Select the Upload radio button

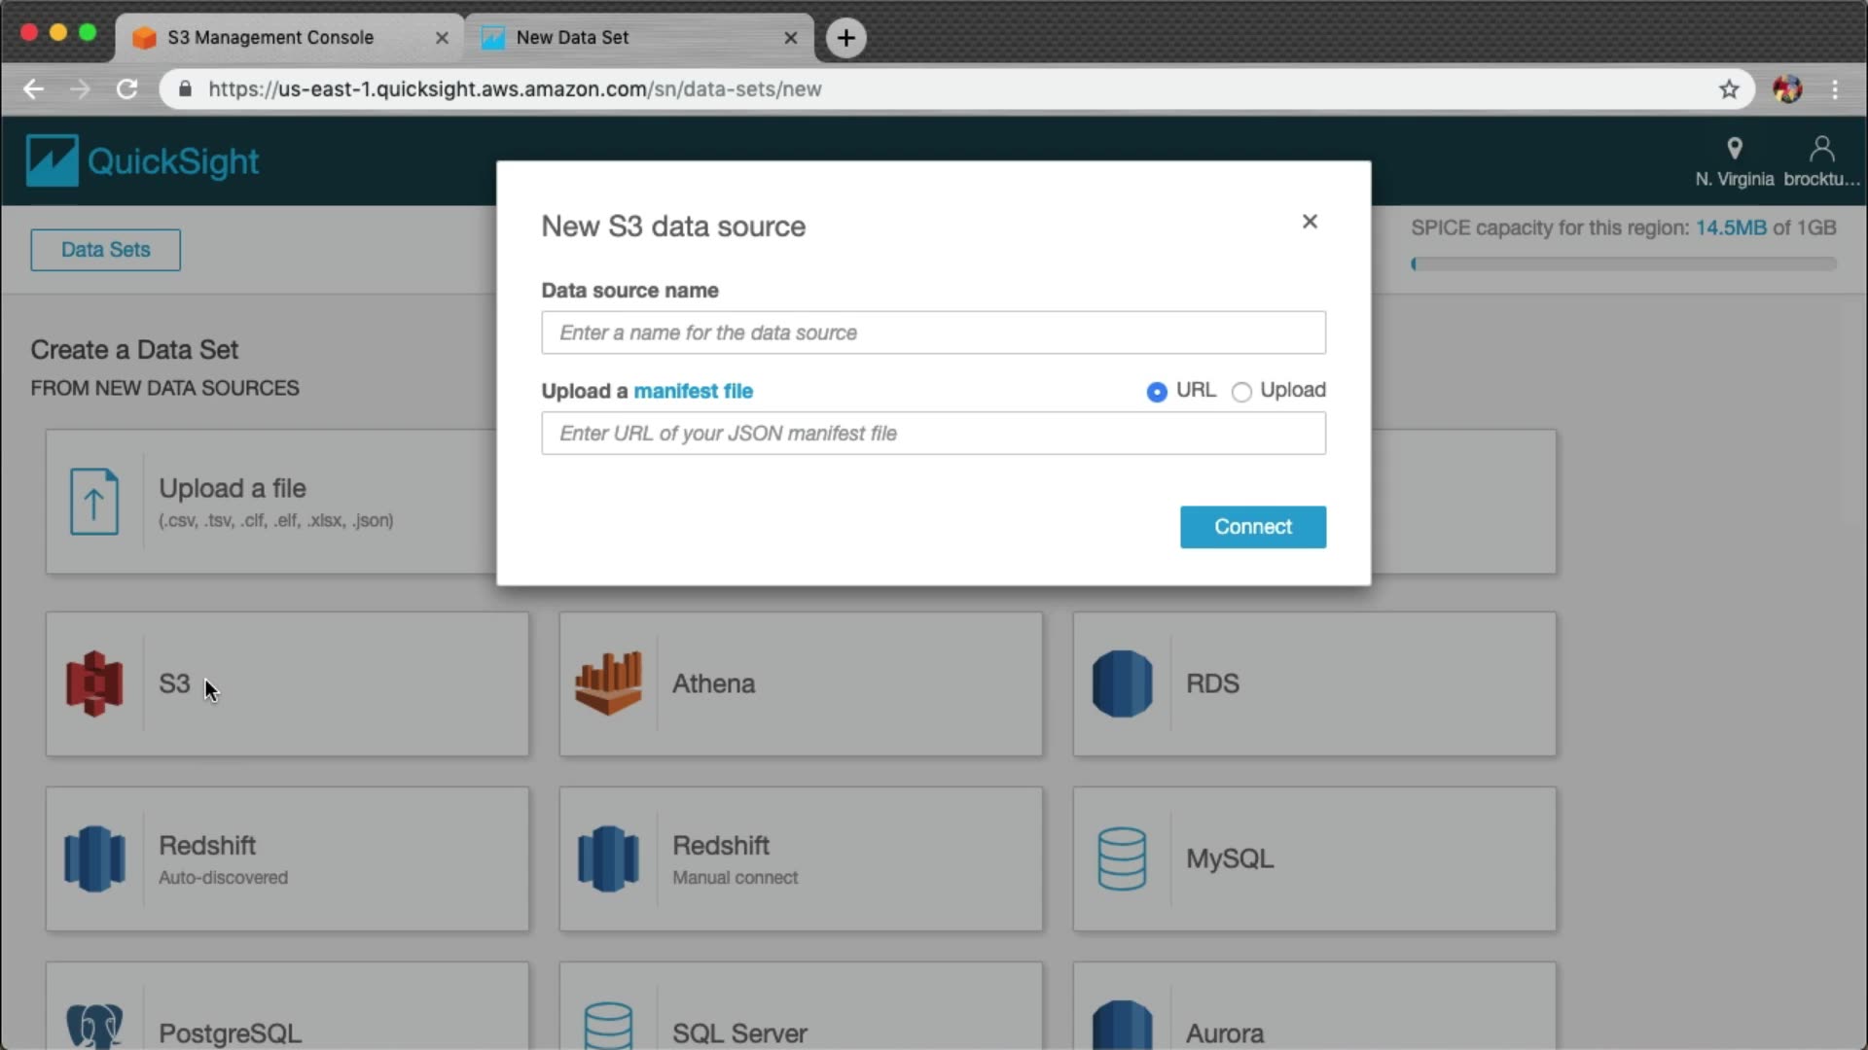click(1241, 392)
